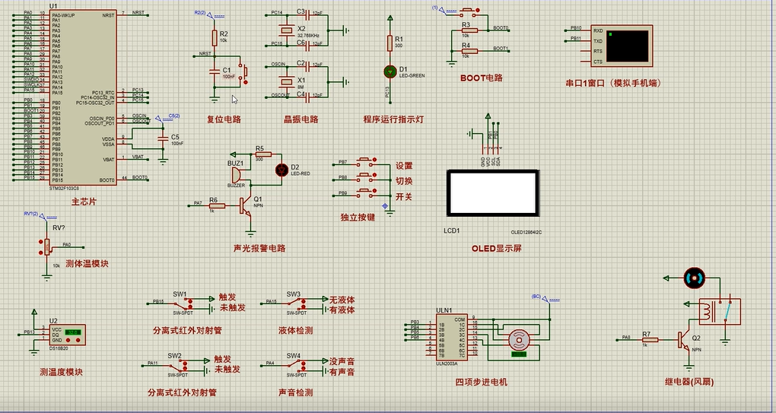Select the stepper motor component
This screenshot has height=413, width=776.
519,341
